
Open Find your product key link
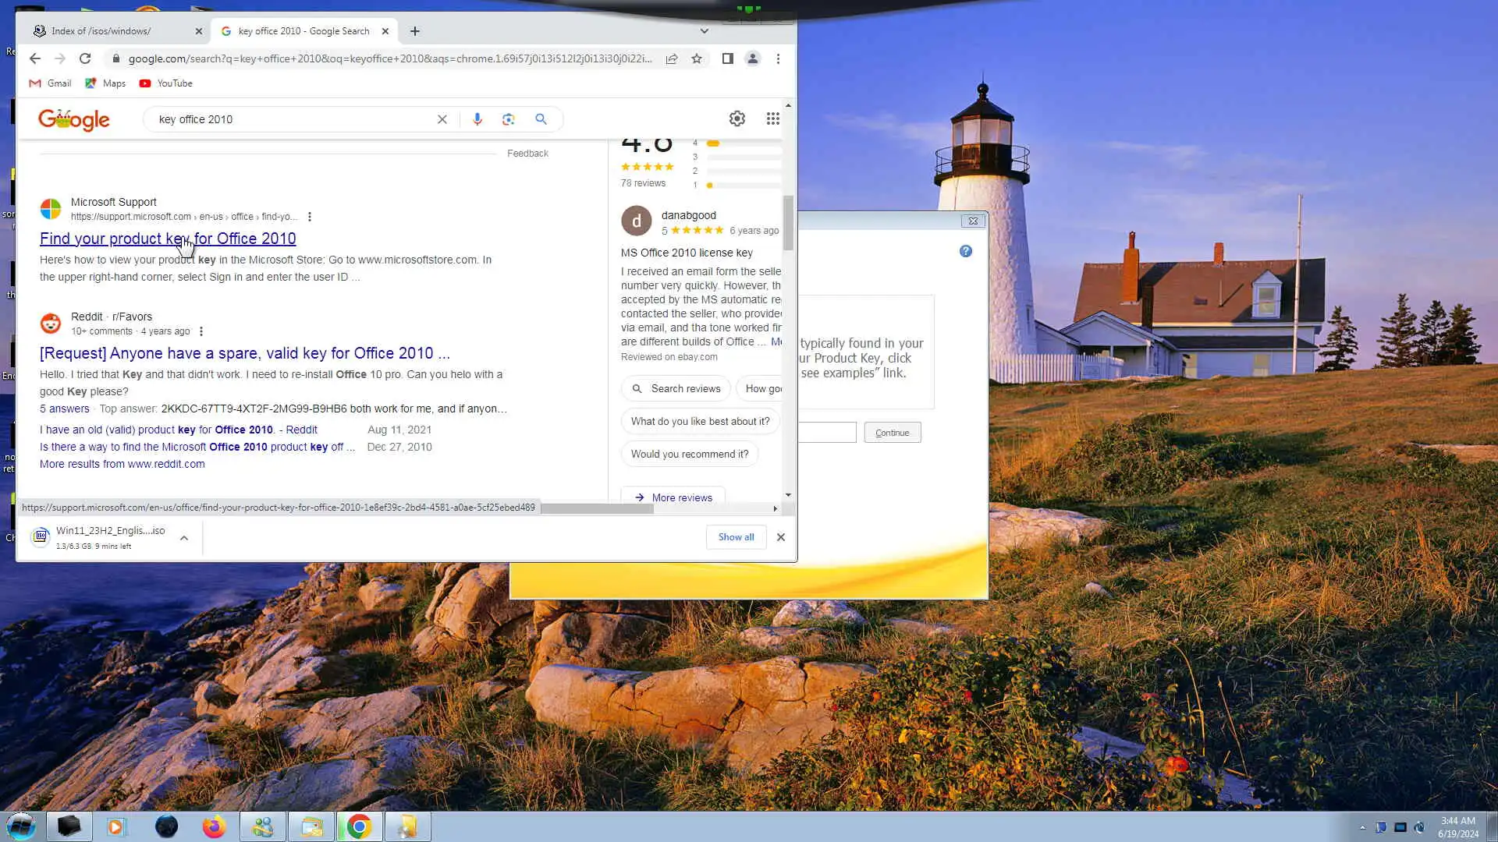168,239
